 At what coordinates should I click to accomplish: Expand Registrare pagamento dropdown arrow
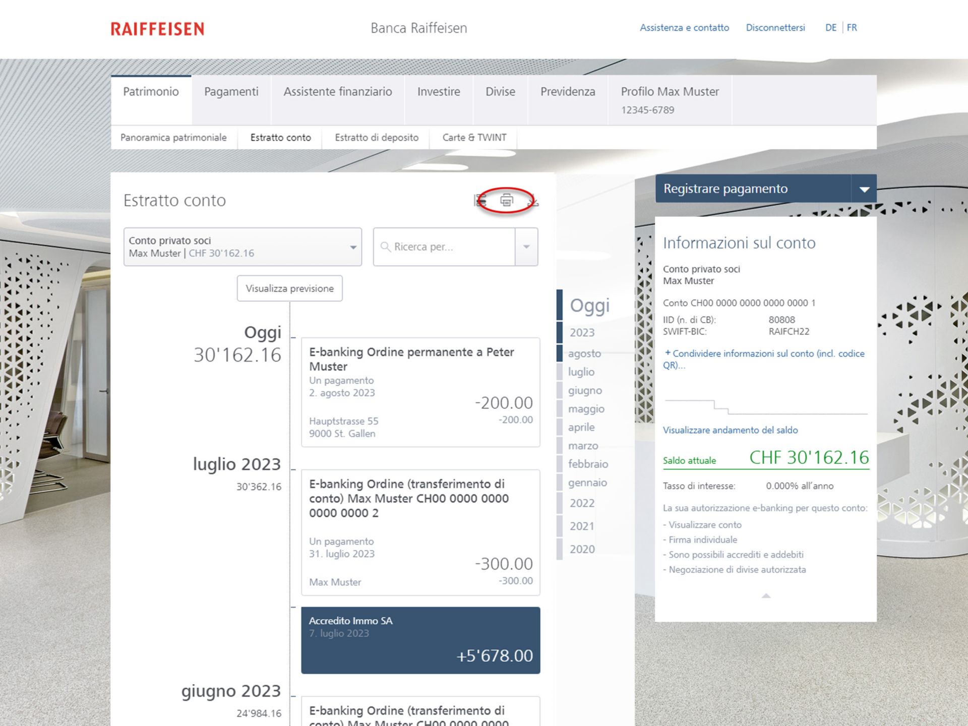(864, 190)
